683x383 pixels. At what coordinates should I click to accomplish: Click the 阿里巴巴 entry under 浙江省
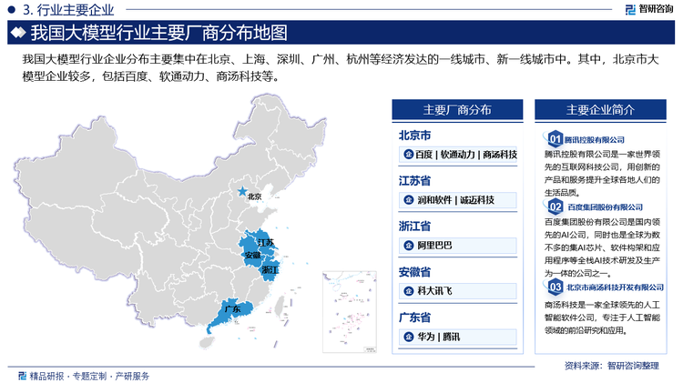[x=458, y=246]
